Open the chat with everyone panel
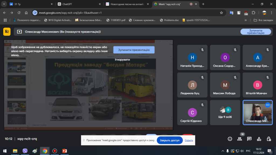 click(249, 139)
